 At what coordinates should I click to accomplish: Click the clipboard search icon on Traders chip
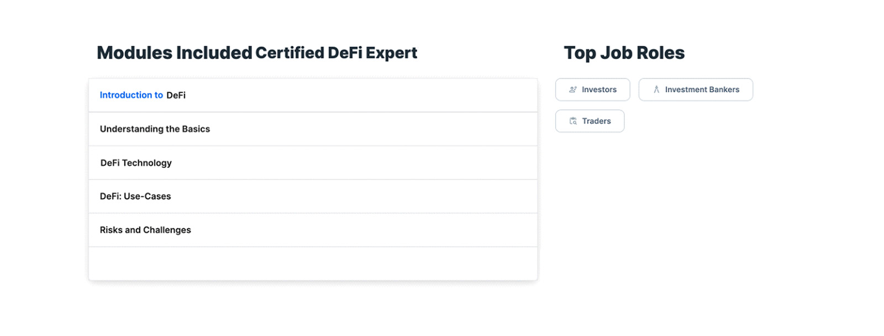(573, 121)
